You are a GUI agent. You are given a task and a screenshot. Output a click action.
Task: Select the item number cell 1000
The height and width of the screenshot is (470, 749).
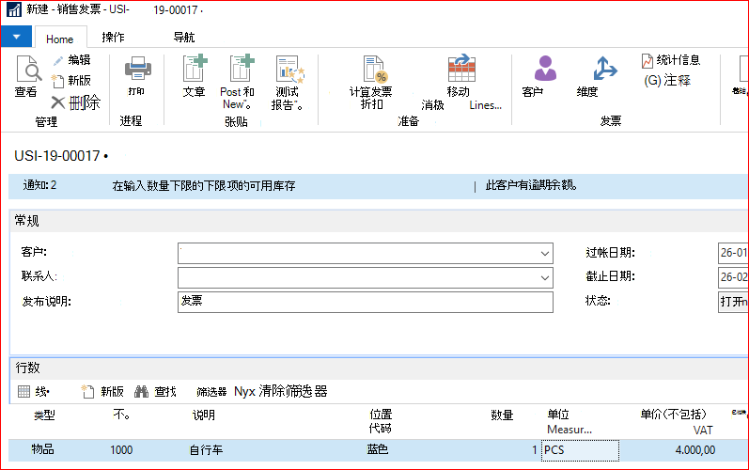click(121, 450)
